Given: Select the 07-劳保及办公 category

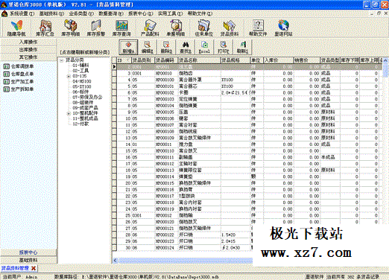Looking at the screenshot, I should (x=87, y=98).
